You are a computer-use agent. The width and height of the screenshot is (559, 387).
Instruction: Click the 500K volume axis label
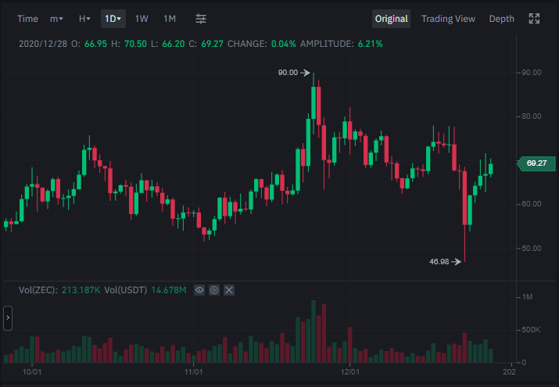pyautogui.click(x=531, y=330)
